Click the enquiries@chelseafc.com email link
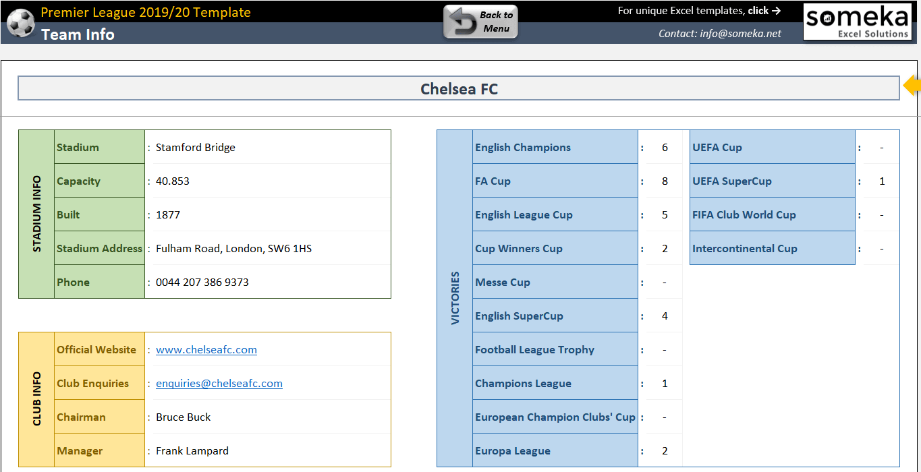The height and width of the screenshot is (472, 921). [219, 383]
